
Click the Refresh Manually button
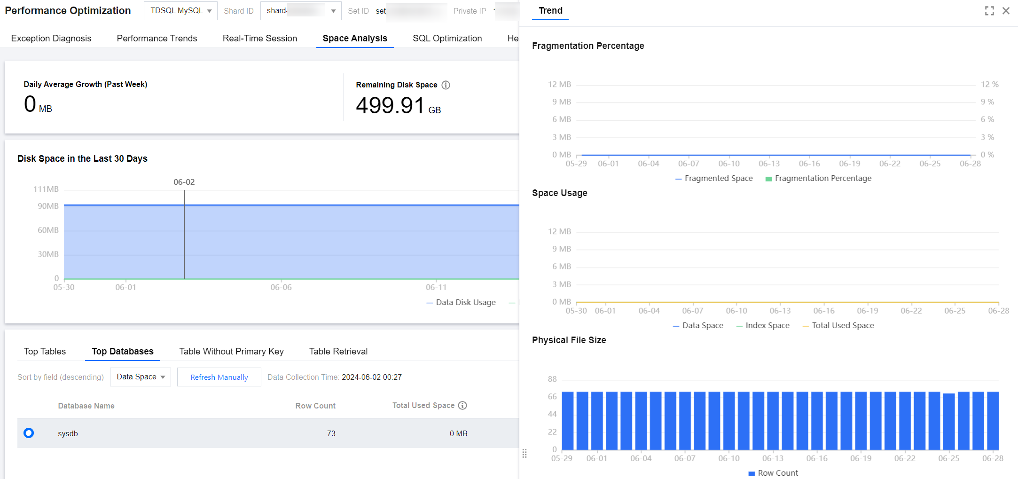click(219, 377)
